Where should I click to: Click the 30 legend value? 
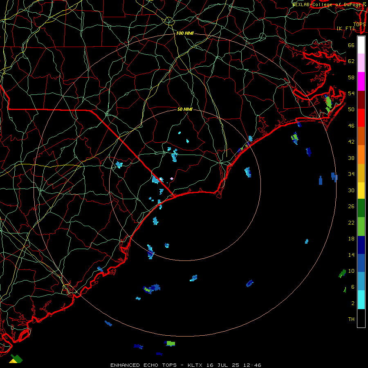[351, 190]
